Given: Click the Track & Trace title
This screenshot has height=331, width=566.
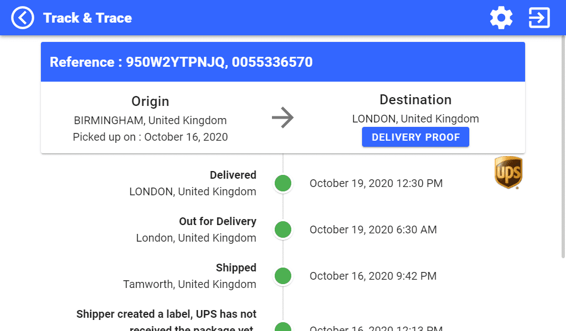Looking at the screenshot, I should 87,18.
